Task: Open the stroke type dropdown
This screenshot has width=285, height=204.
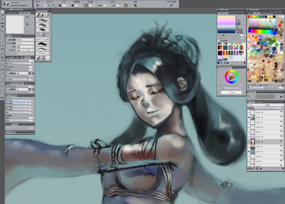Action: click(25, 43)
